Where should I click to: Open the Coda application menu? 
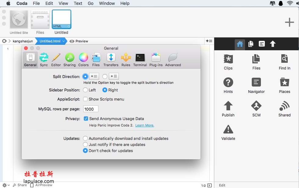coord(22,3)
